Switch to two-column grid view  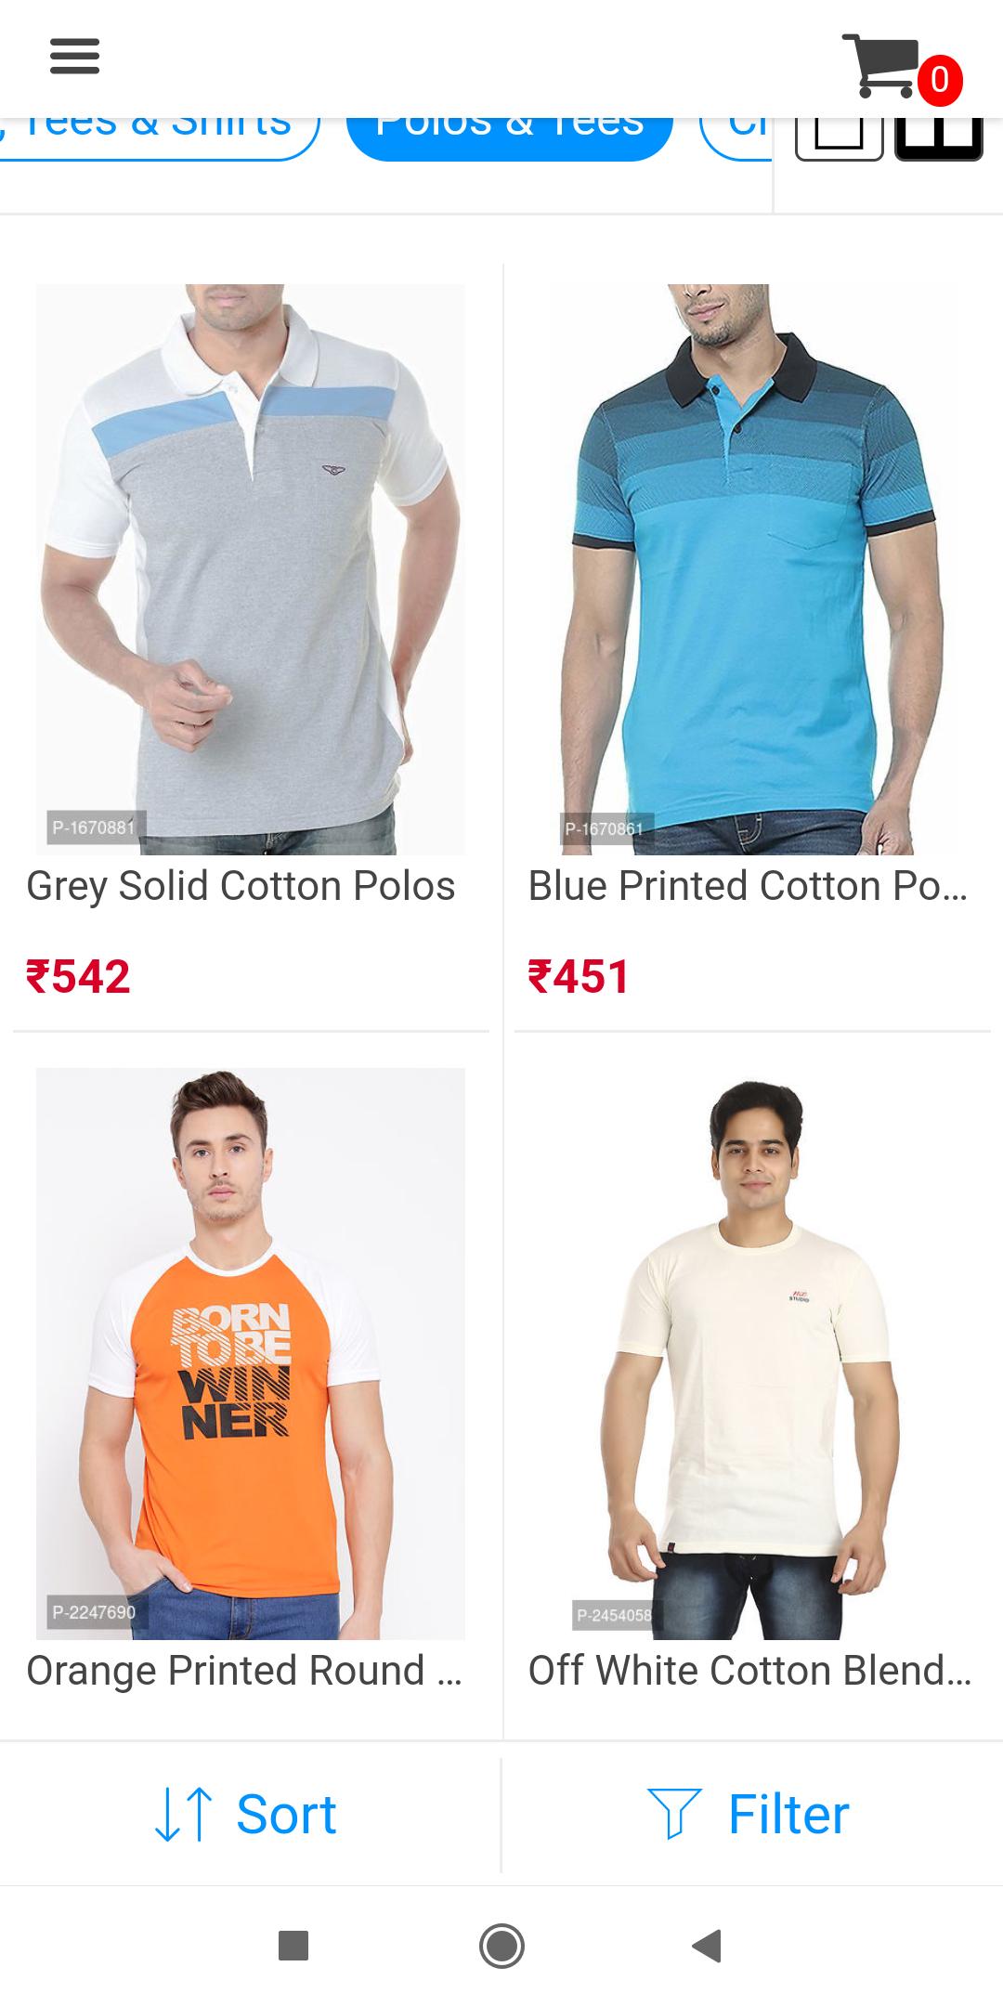coord(938,139)
